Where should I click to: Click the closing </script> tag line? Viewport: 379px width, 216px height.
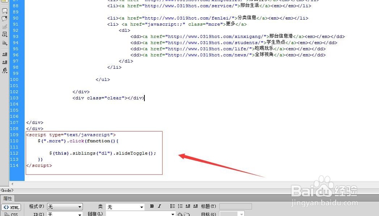[x=39, y=166]
